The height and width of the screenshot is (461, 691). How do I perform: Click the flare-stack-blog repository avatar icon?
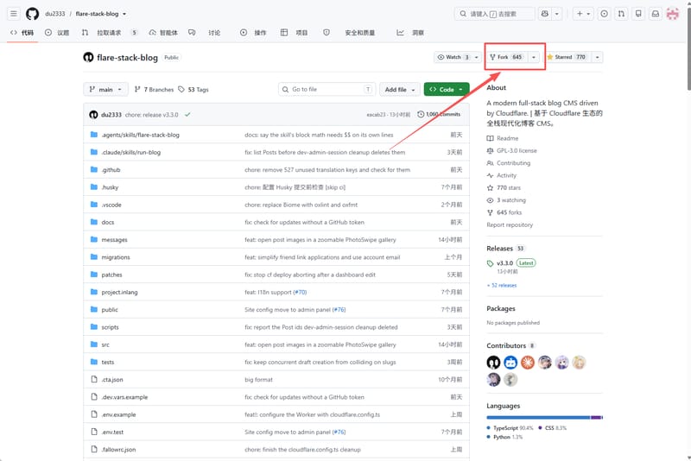coord(89,57)
